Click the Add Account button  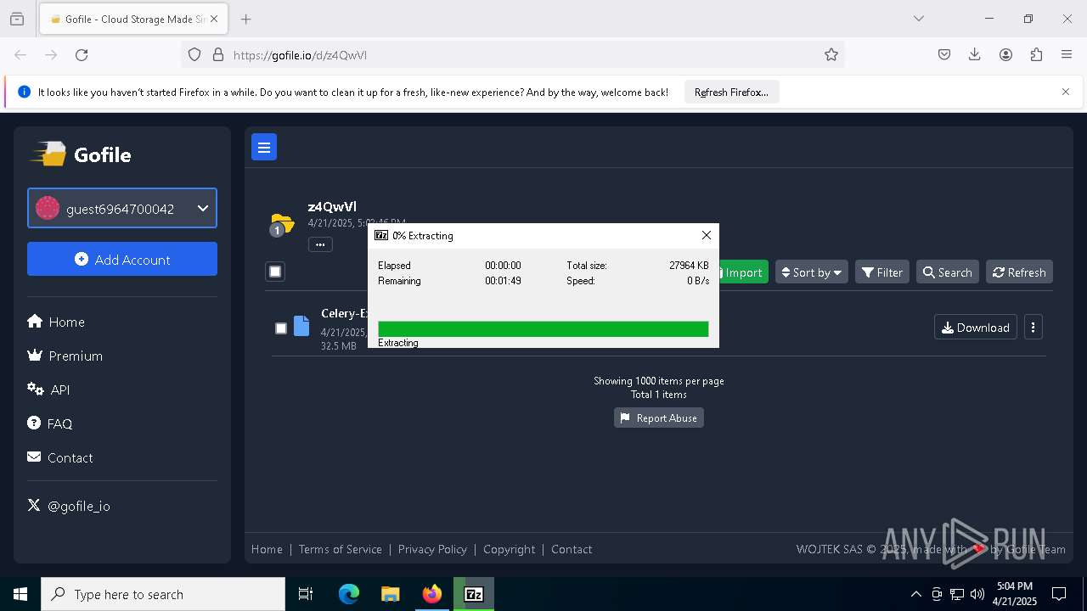(x=122, y=259)
